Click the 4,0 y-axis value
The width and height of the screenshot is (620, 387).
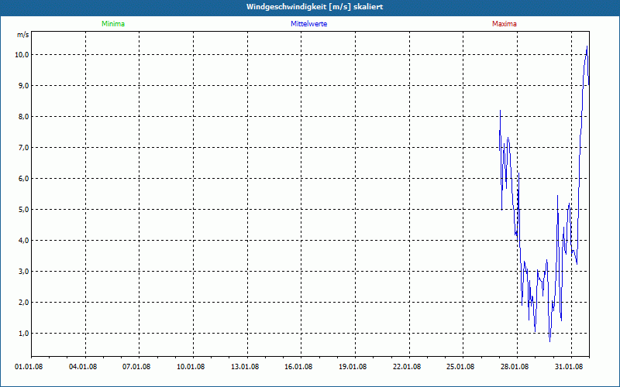point(23,241)
